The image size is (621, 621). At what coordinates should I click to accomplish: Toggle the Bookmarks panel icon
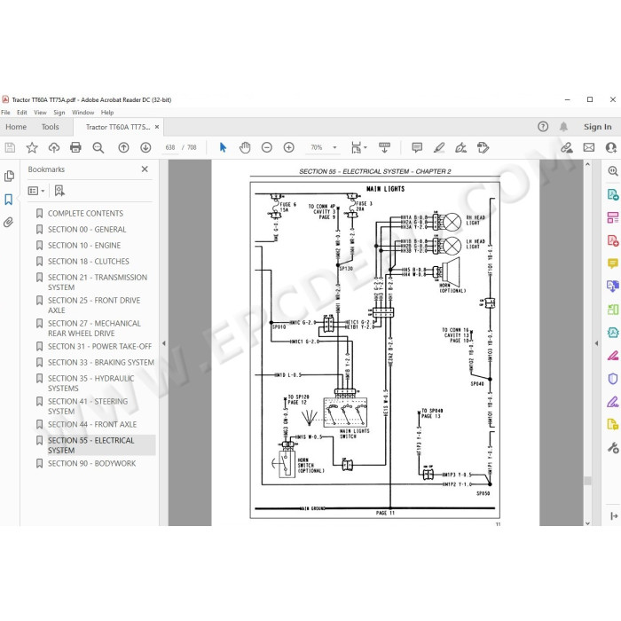(x=9, y=199)
